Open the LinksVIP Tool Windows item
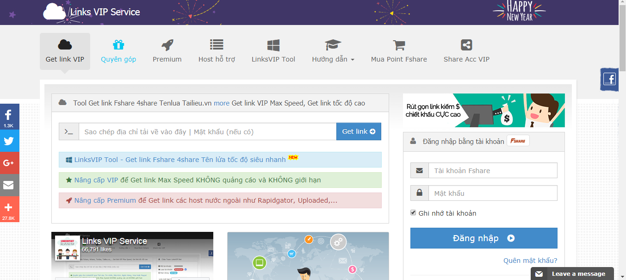The height and width of the screenshot is (280, 626). 273,51
